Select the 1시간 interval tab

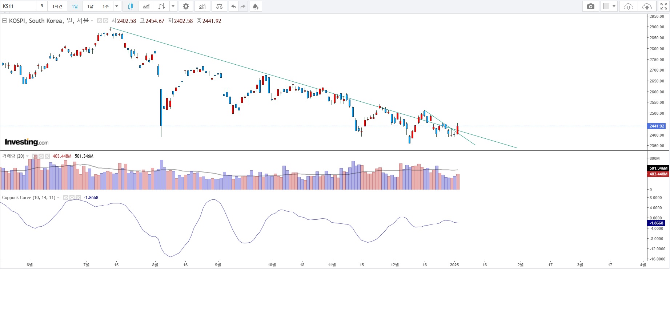pos(57,6)
